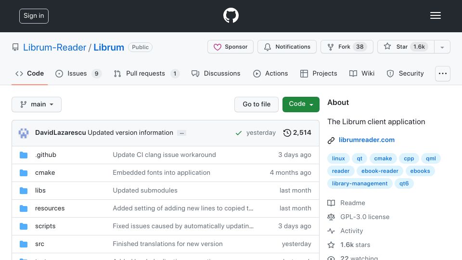The height and width of the screenshot is (260, 462).
Task: Switch to the Issues tab
Action: point(78,73)
